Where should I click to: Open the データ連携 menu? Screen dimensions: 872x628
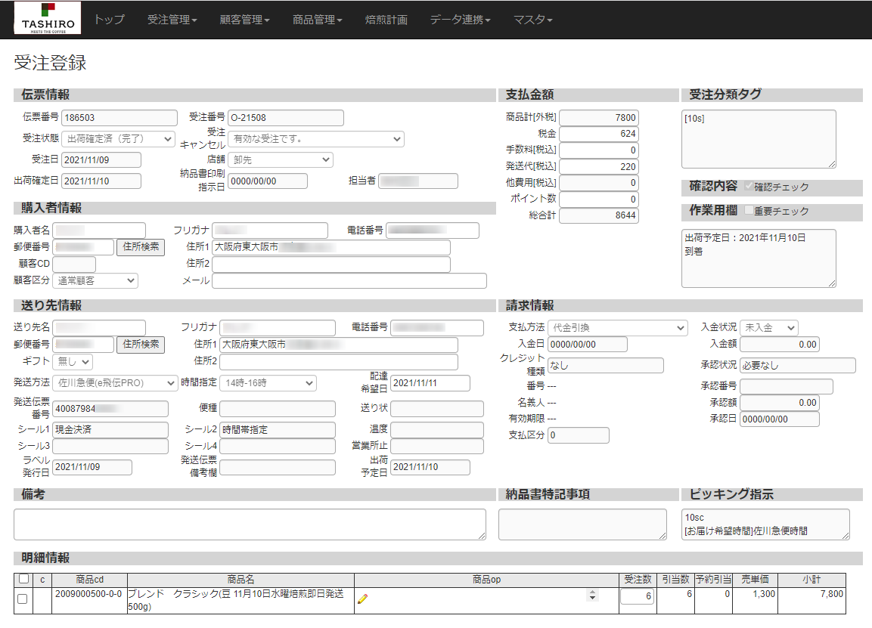point(460,20)
